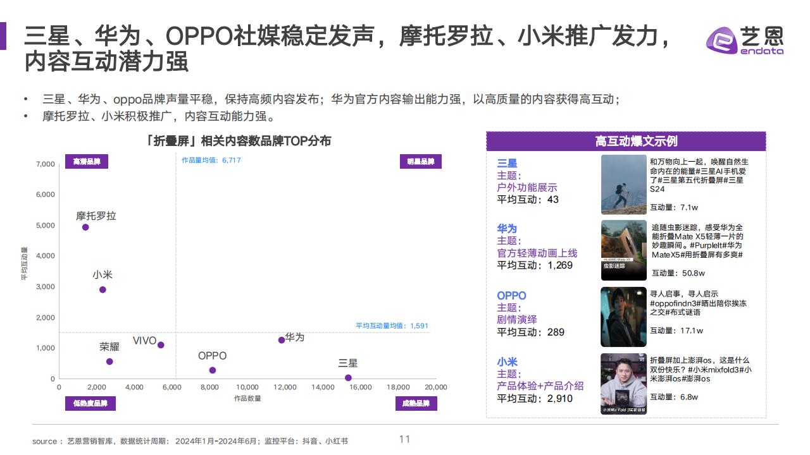Click the caption starting 寻人启事，寻人启示
Screen dimensions: 810x455
[699, 303]
